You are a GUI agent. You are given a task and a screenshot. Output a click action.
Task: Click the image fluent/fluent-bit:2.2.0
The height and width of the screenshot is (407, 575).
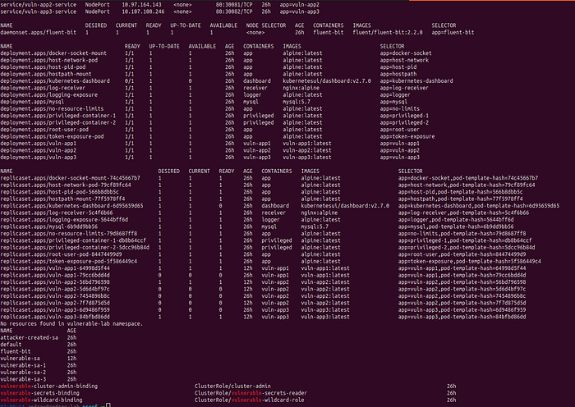[388, 33]
